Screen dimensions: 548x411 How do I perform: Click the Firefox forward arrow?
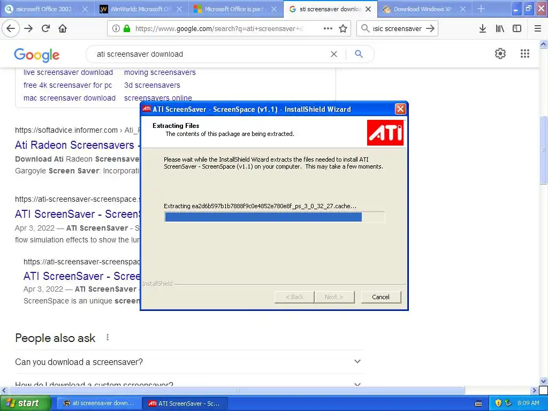click(28, 28)
